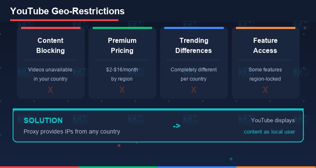This screenshot has height=168, width=316.
Task: Click "Videos unavailable in your country" text
Action: click(x=51, y=74)
